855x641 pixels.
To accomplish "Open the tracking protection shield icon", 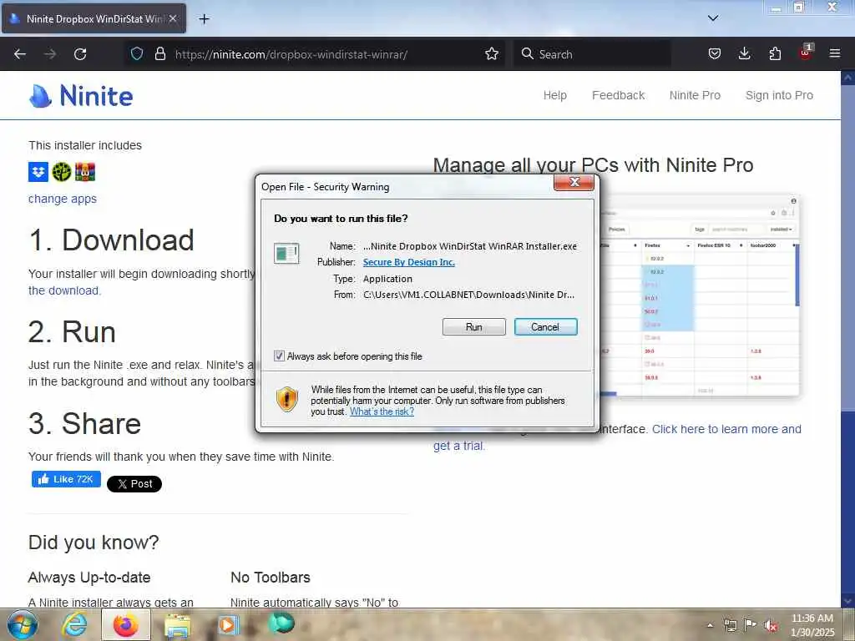I will pos(137,53).
